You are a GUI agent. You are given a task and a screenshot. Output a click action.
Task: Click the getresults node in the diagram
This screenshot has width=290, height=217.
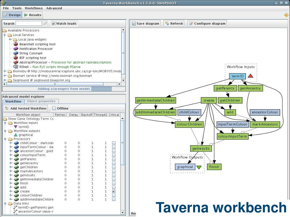tap(201, 148)
